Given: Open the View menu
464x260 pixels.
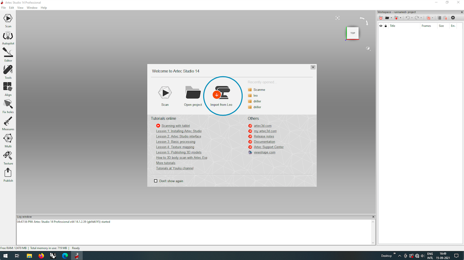Looking at the screenshot, I should tap(20, 8).
